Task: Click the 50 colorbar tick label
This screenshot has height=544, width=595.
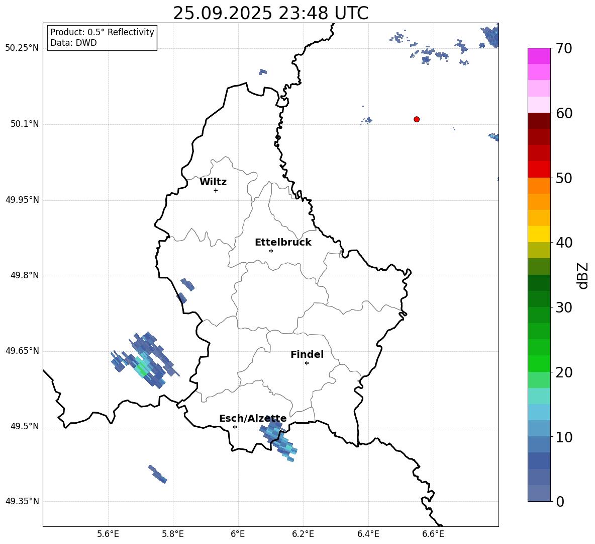Action: pyautogui.click(x=564, y=178)
